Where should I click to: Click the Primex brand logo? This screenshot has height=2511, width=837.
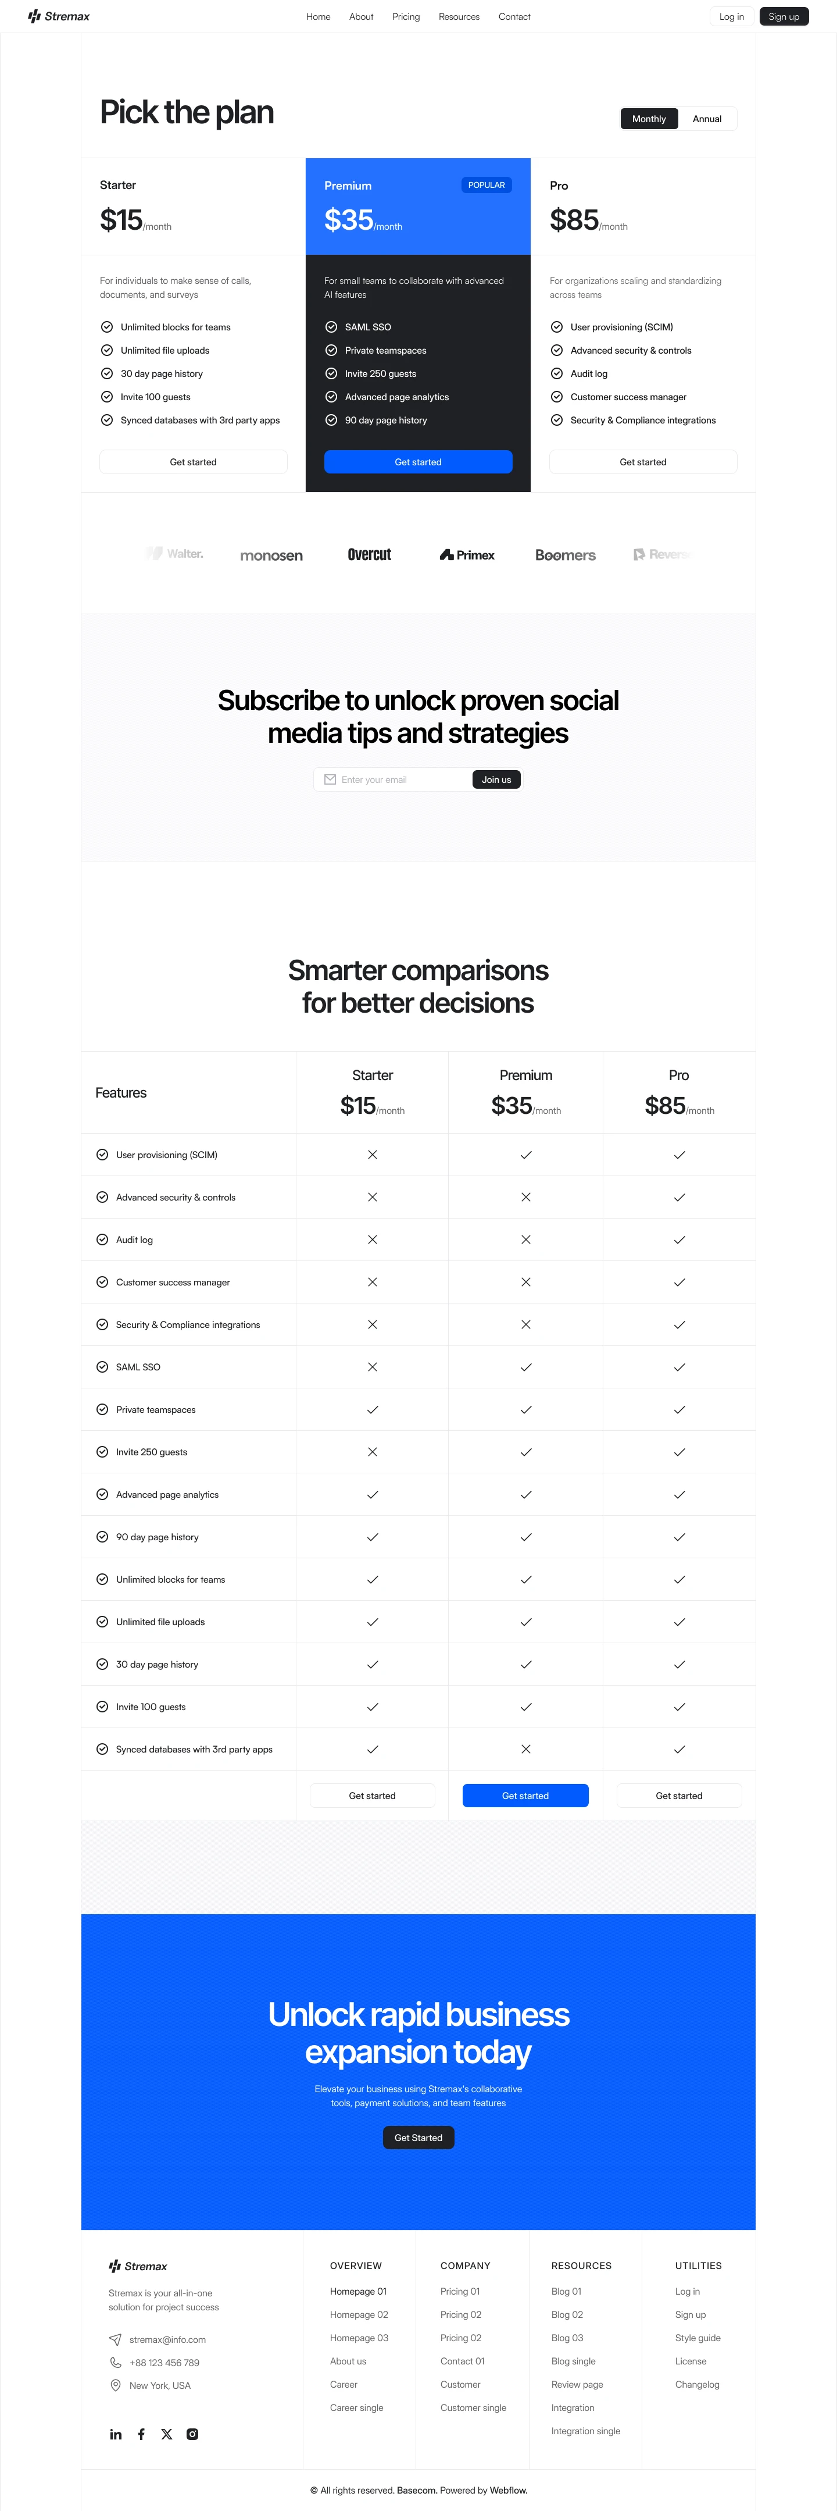467,555
